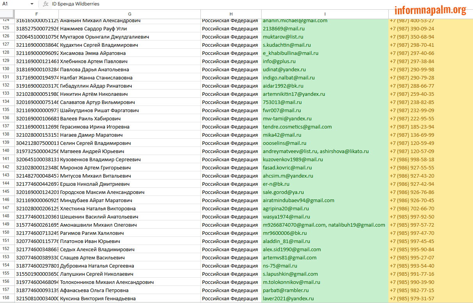
Task: Click the phone +7 (987) 136-69-99
Action: [x=412, y=135]
